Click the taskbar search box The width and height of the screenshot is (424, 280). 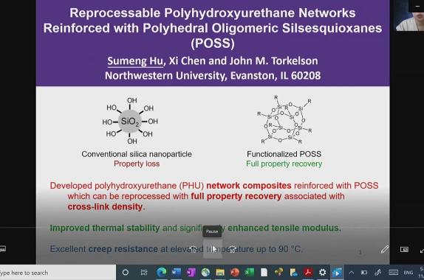(58, 273)
